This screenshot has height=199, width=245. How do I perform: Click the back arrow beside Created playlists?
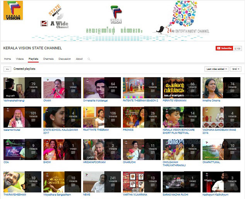[x=7, y=69]
